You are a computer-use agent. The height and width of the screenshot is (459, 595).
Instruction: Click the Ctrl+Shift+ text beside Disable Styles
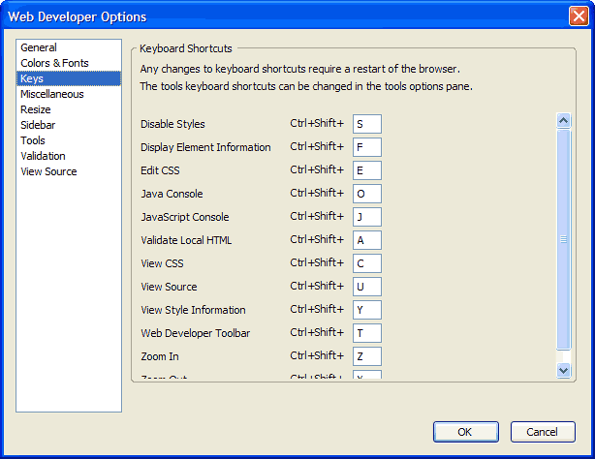coord(317,123)
